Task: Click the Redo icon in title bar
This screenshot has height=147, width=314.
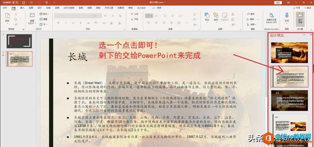Action: (x=39, y=3)
